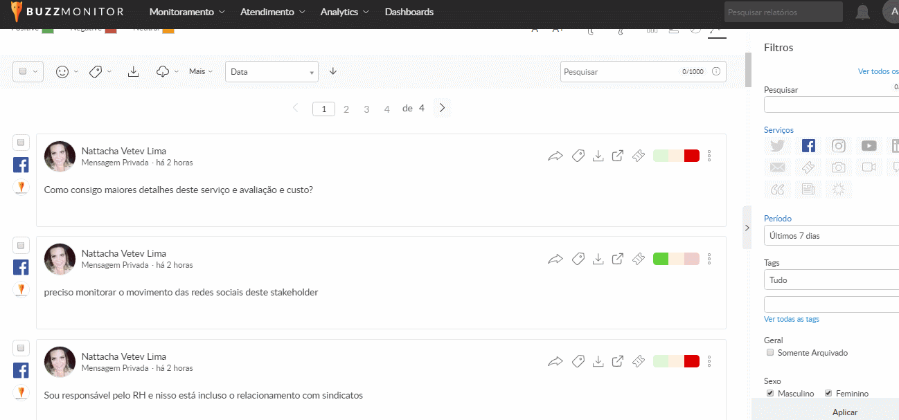Uncheck the Masculino checkbox
This screenshot has height=420, width=899.
coord(770,393)
